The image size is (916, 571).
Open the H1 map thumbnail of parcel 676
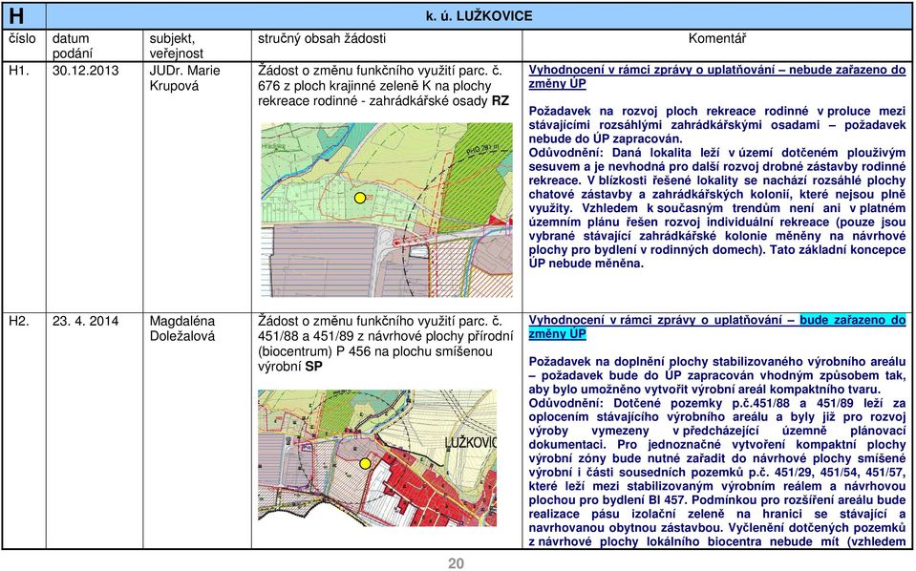[386, 210]
